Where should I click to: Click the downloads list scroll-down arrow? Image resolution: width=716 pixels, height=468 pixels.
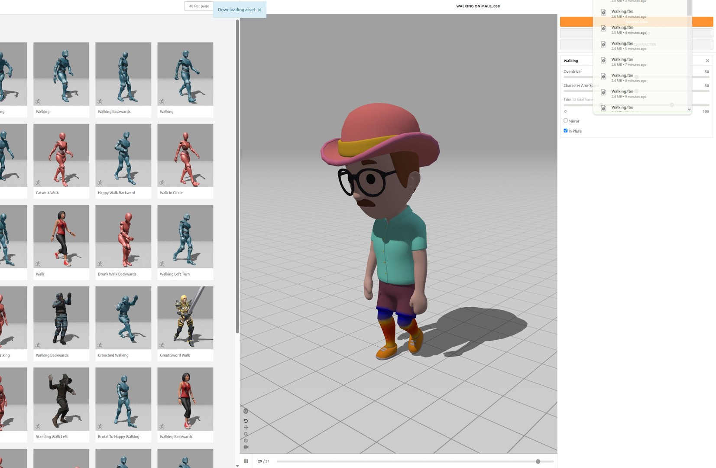click(689, 109)
